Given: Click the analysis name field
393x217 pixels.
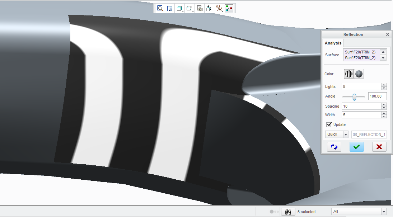Looking at the screenshot, I should (x=369, y=135).
